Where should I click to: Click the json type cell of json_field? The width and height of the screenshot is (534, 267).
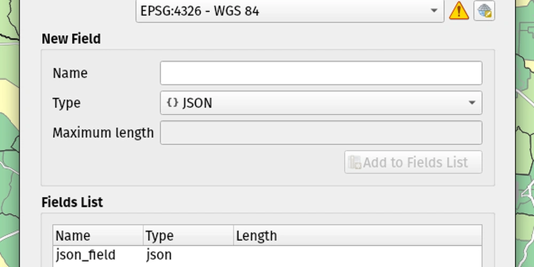159,255
